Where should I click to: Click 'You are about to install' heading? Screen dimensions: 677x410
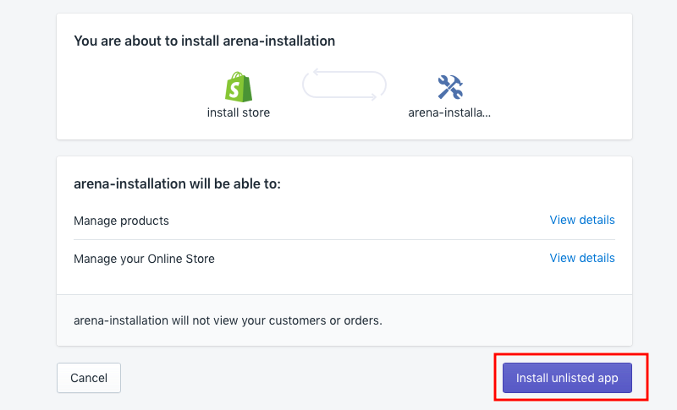tap(204, 41)
